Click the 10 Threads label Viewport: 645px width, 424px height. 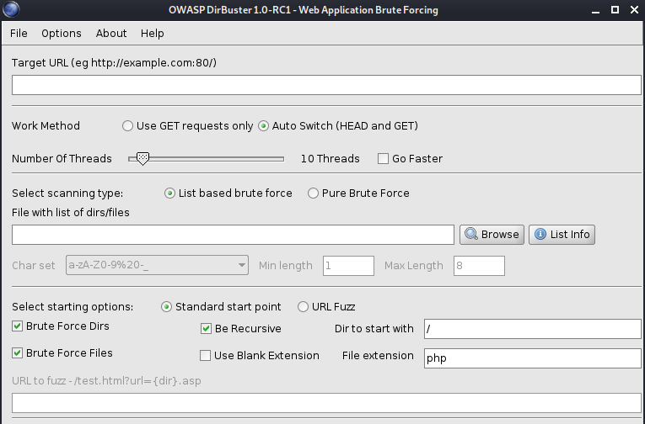click(331, 159)
